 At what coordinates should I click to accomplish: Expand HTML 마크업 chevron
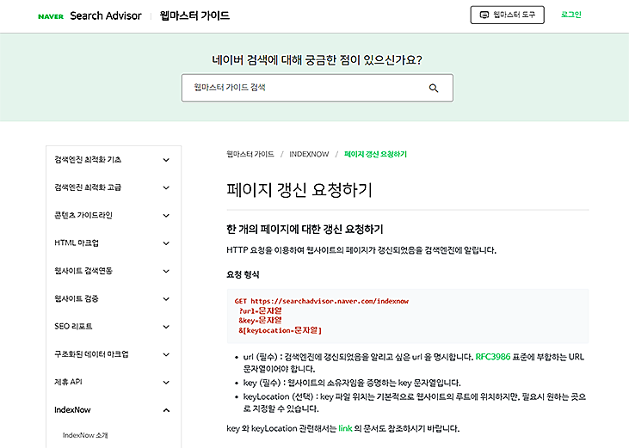click(166, 243)
